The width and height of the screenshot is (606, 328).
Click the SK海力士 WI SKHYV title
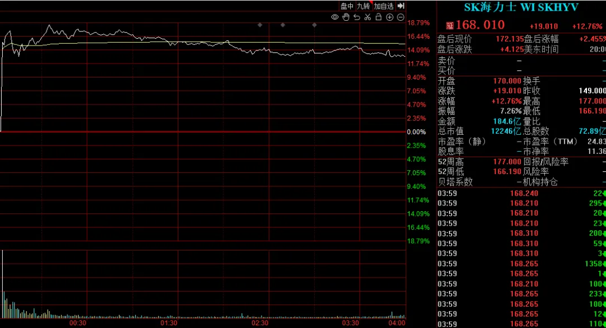(x=521, y=7)
